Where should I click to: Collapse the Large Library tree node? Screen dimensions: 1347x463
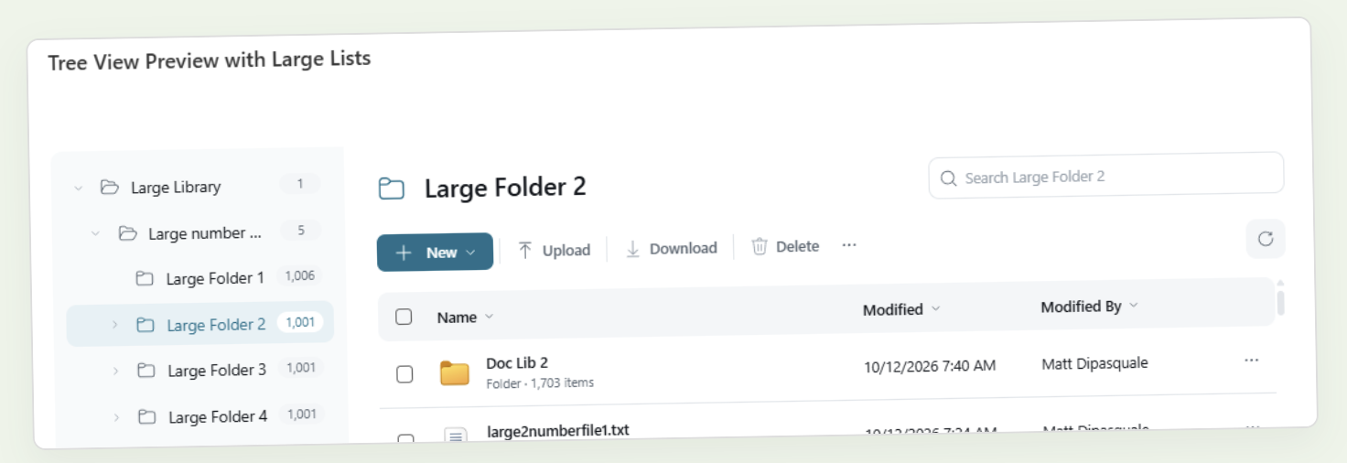pyautogui.click(x=79, y=188)
